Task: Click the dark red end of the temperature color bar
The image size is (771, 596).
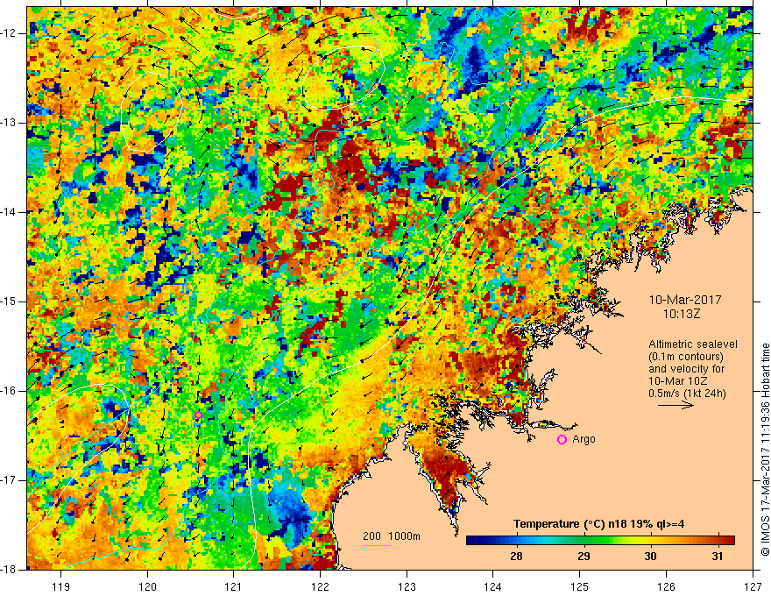Action: [729, 541]
